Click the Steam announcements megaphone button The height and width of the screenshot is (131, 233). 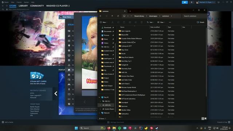(x=185, y=2)
